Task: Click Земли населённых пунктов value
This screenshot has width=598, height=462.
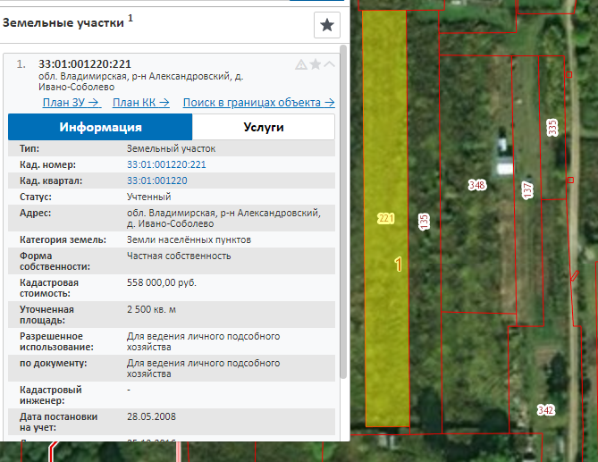Action: (x=189, y=239)
